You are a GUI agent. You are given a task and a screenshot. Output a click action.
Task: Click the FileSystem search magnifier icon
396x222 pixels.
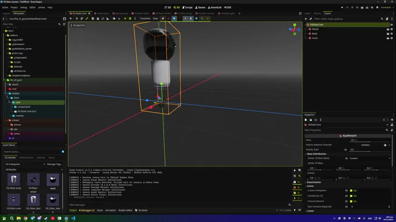59,24
